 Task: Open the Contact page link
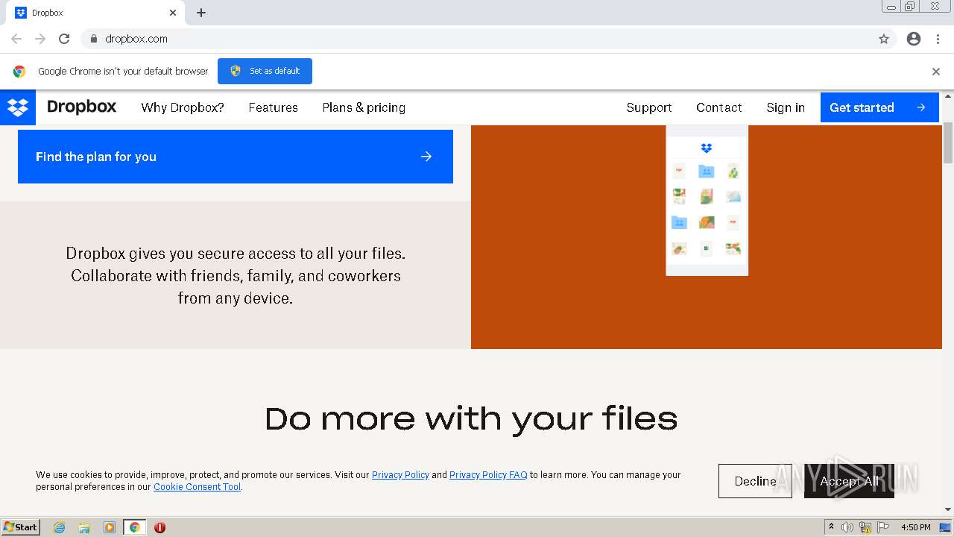[718, 107]
